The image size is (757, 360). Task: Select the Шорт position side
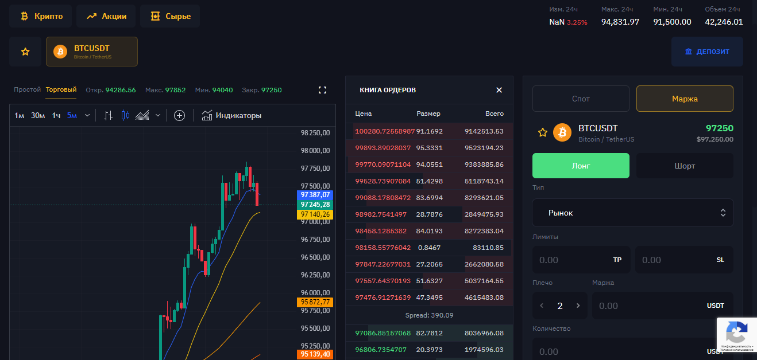point(685,166)
